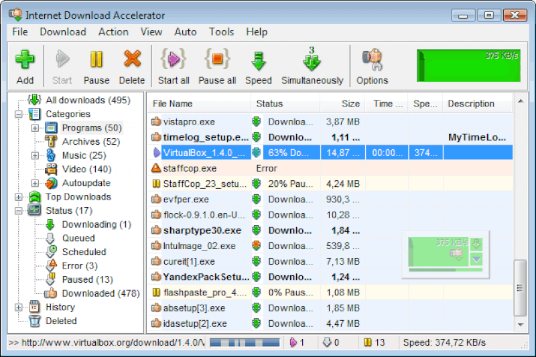Screen dimensions: 536x357
Task: Select the Autoupdate category
Action: coord(86,183)
